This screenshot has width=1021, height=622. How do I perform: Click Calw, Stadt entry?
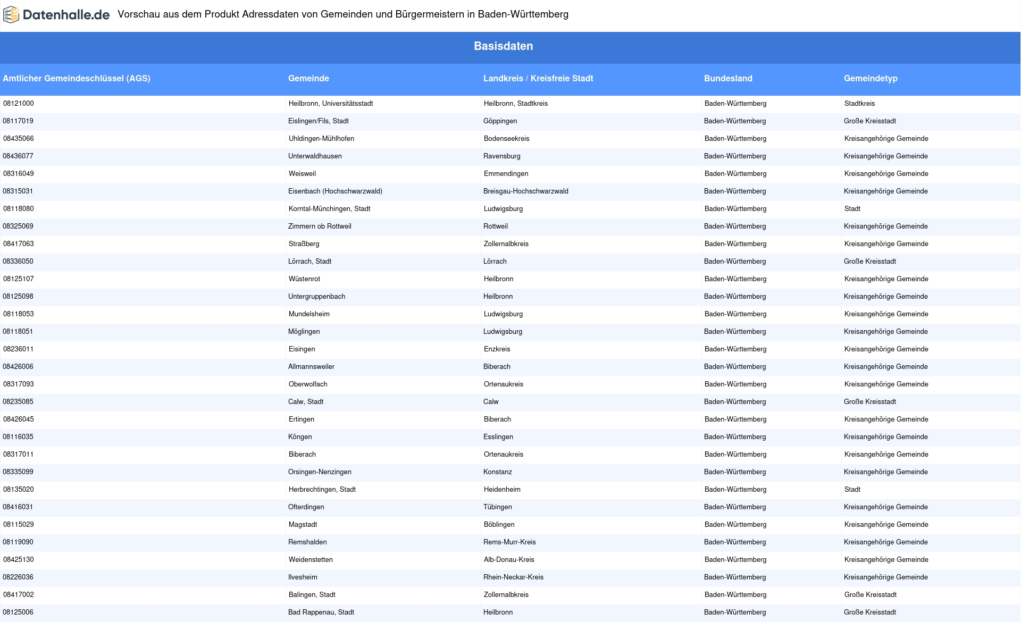pyautogui.click(x=306, y=402)
